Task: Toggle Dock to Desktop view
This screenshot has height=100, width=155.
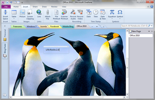Action: (15, 2)
